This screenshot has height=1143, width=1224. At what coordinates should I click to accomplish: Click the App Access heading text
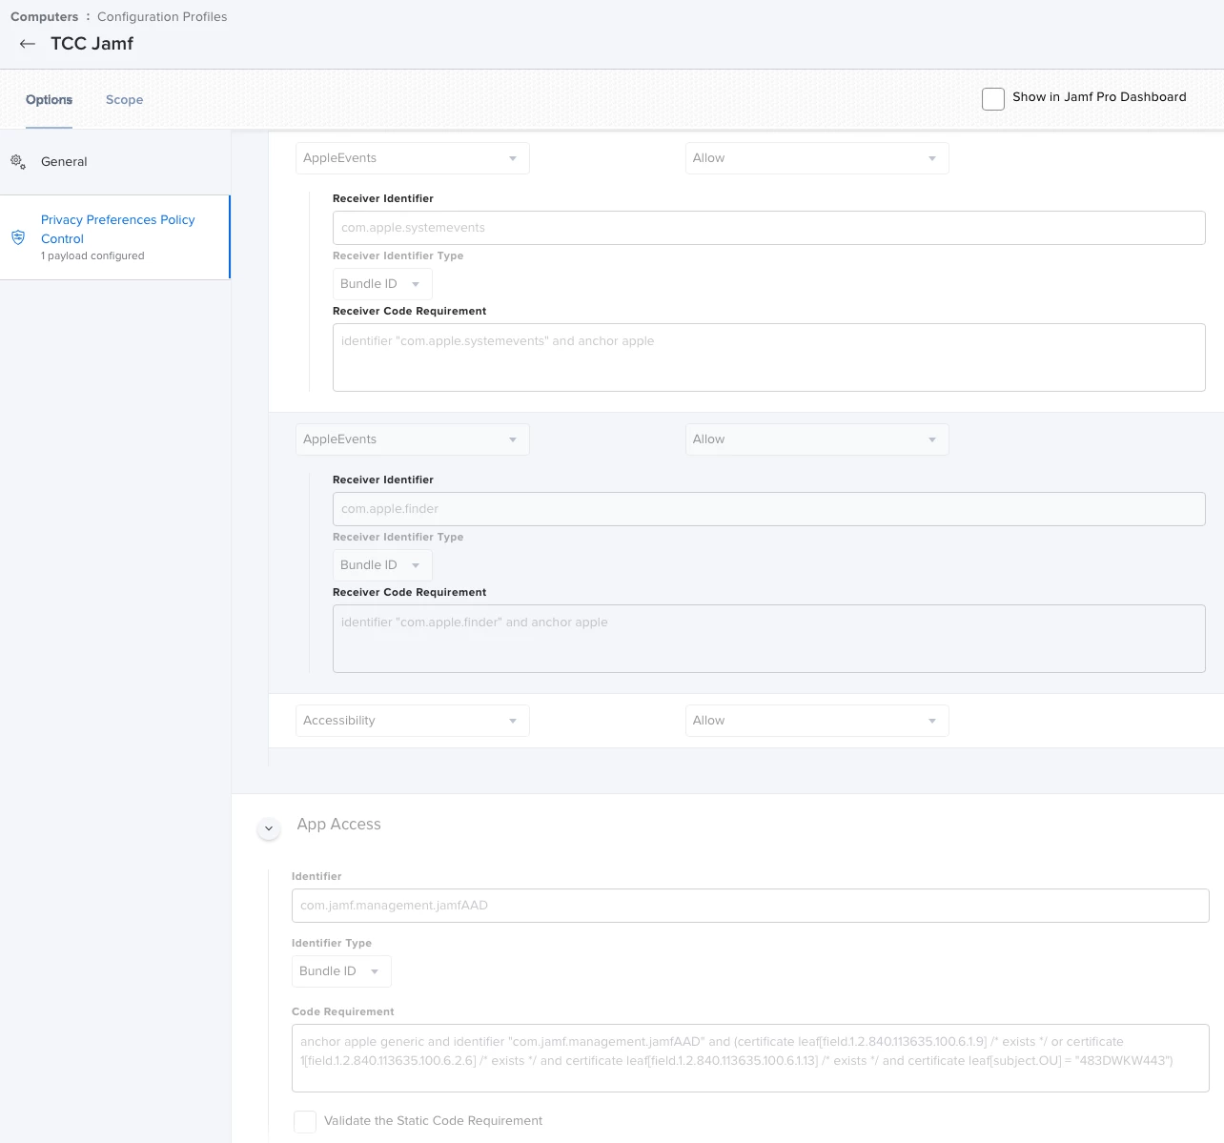click(338, 825)
